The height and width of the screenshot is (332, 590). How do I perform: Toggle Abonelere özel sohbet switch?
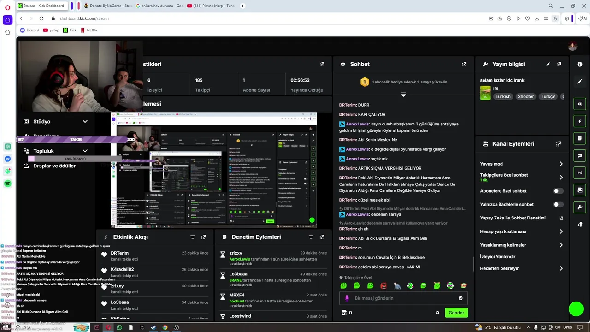[x=558, y=191]
